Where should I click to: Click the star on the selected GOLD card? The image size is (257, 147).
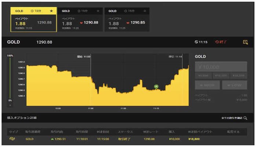tap(51, 11)
